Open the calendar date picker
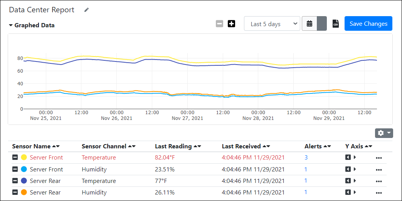 (309, 24)
